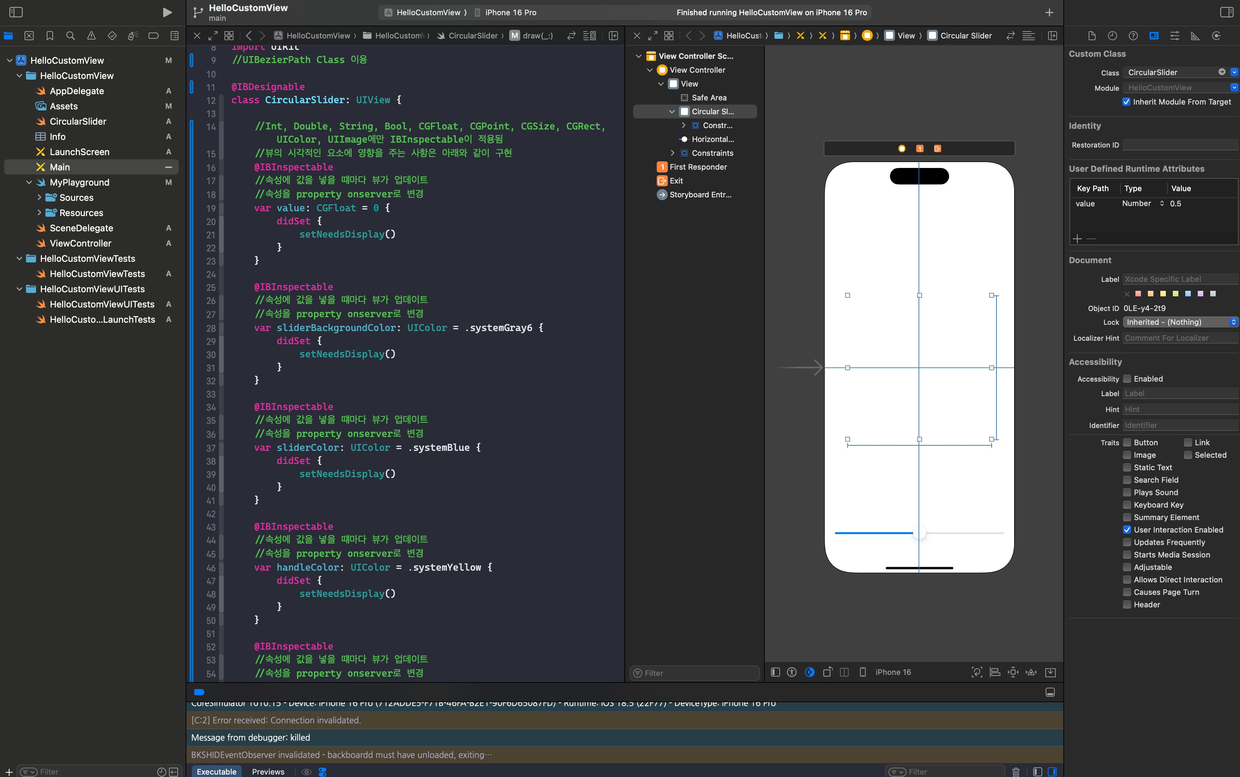Select the draw(_:) method breadcrumb

point(532,36)
